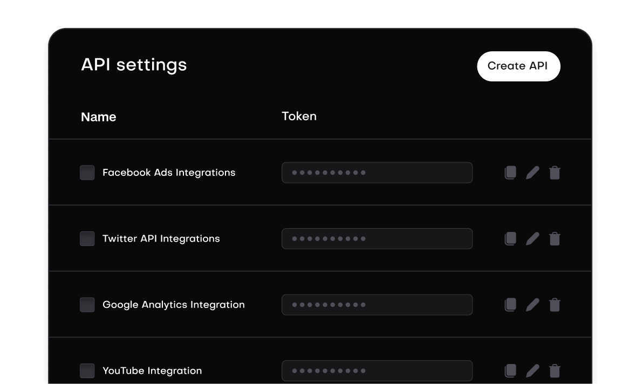Delete the YouTube Integration API
Viewport: 643px width, 384px height.
555,371
